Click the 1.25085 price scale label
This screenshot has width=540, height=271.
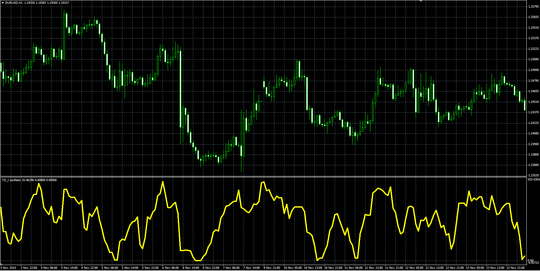coord(533,59)
